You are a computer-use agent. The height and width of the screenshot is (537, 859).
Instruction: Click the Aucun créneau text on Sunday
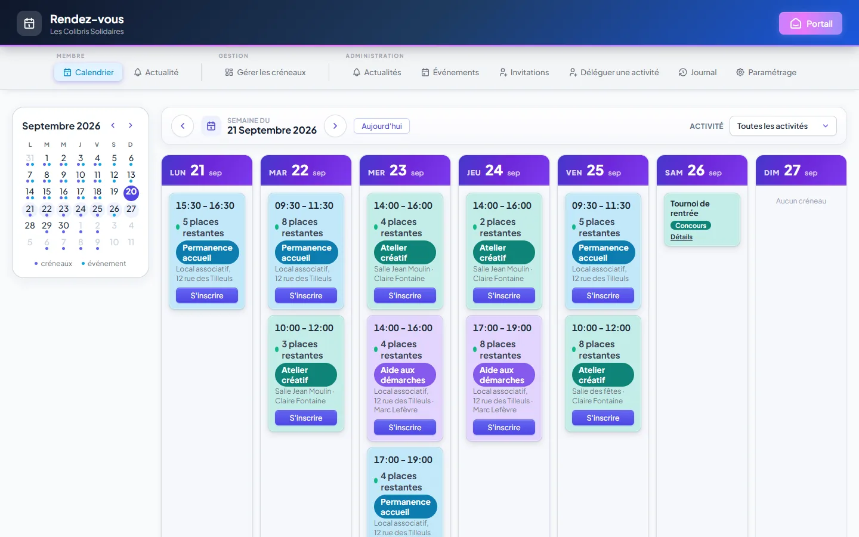(801, 201)
